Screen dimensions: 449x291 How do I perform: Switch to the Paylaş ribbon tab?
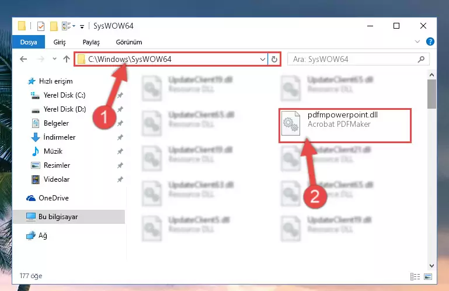pyautogui.click(x=91, y=42)
